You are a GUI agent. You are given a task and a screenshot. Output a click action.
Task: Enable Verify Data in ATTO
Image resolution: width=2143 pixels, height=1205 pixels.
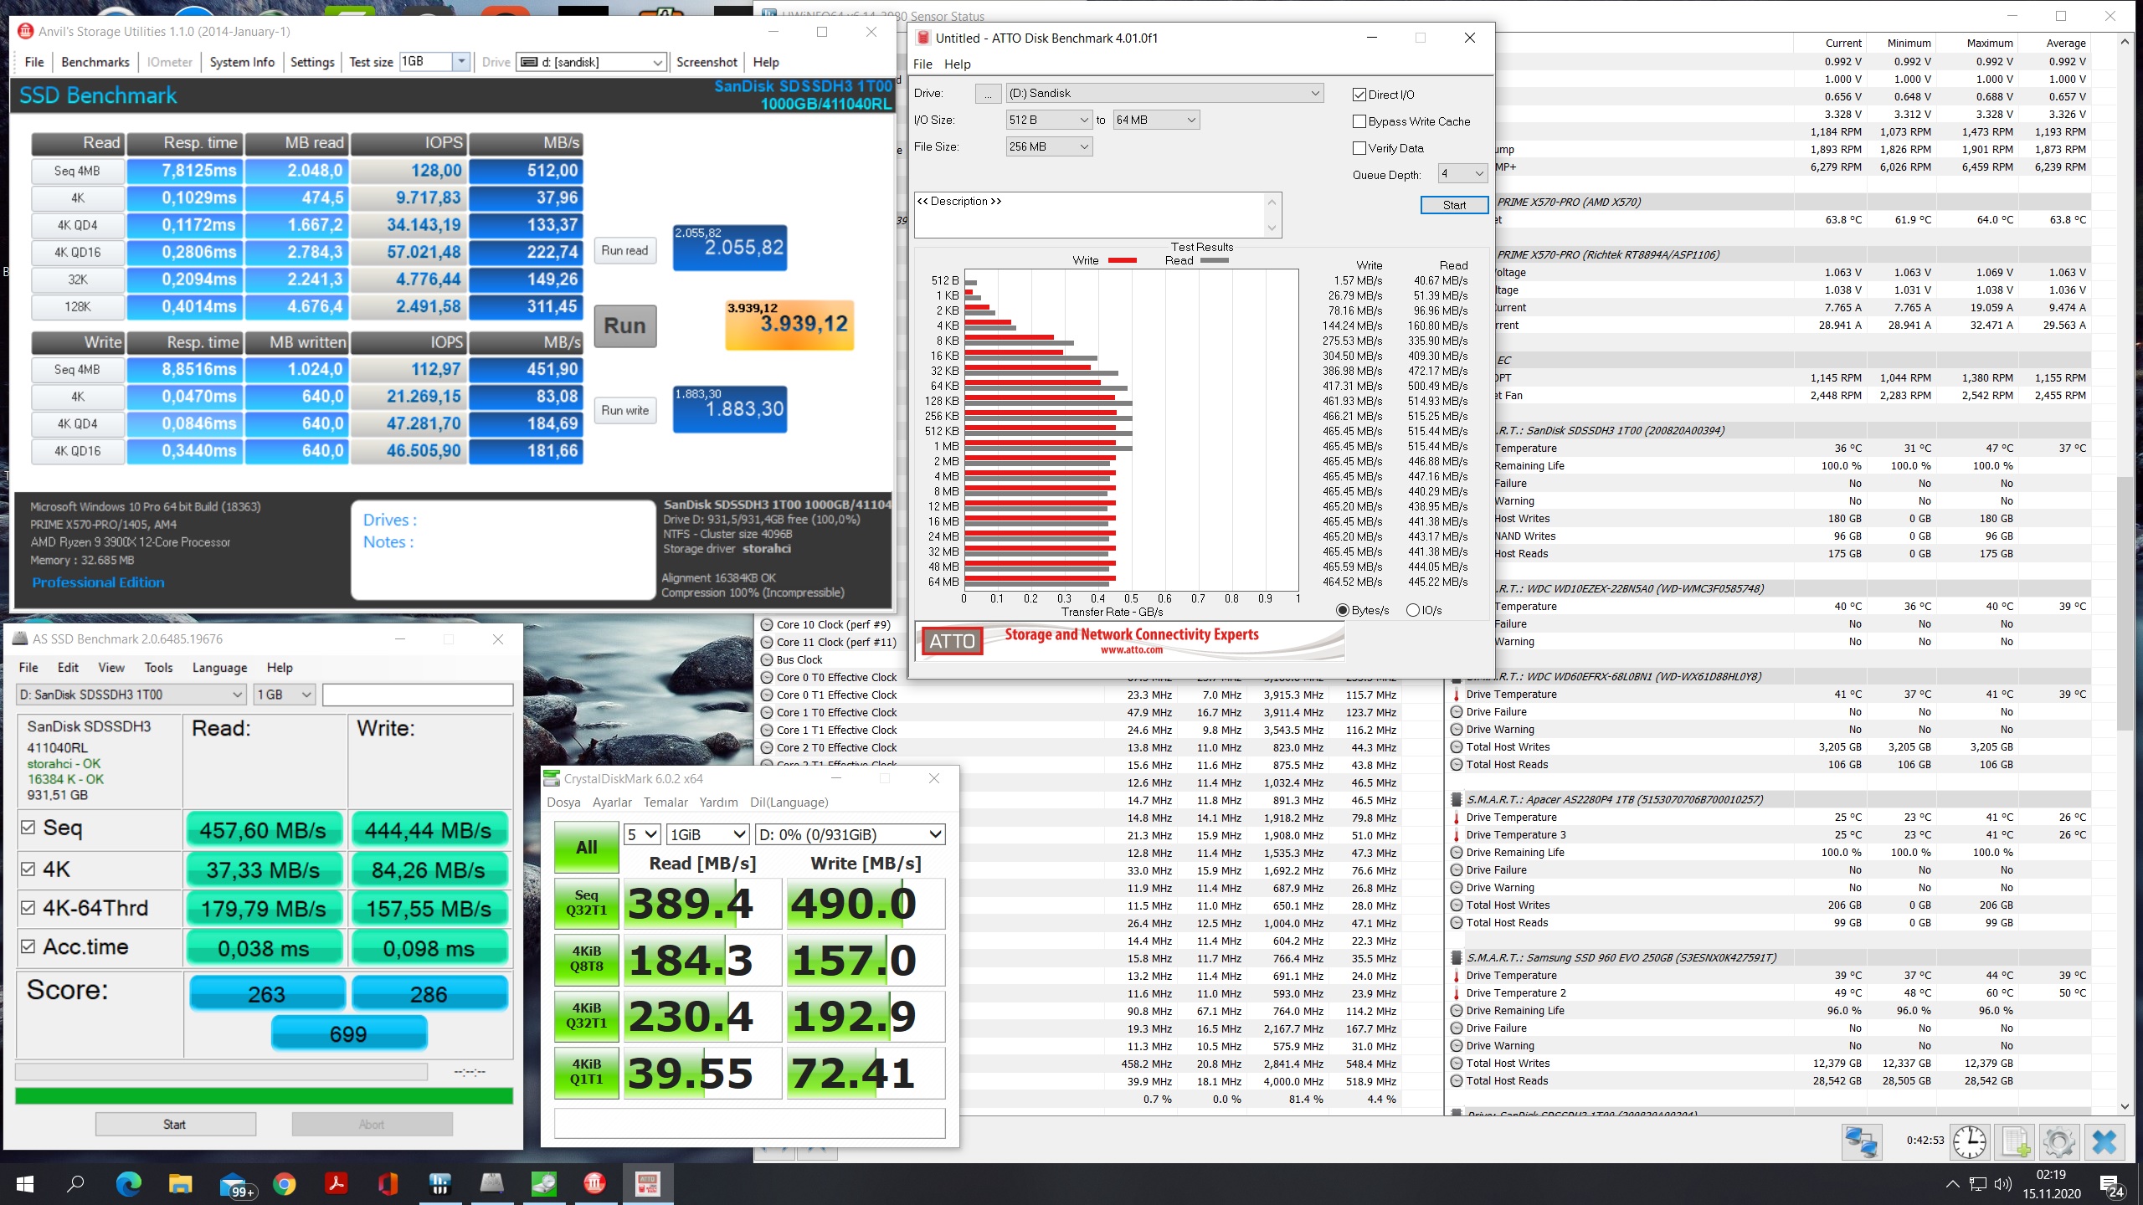coord(1359,148)
